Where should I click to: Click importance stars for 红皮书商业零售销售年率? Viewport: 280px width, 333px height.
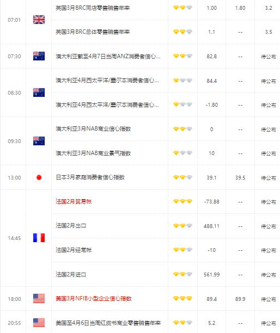pyautogui.click(x=182, y=323)
